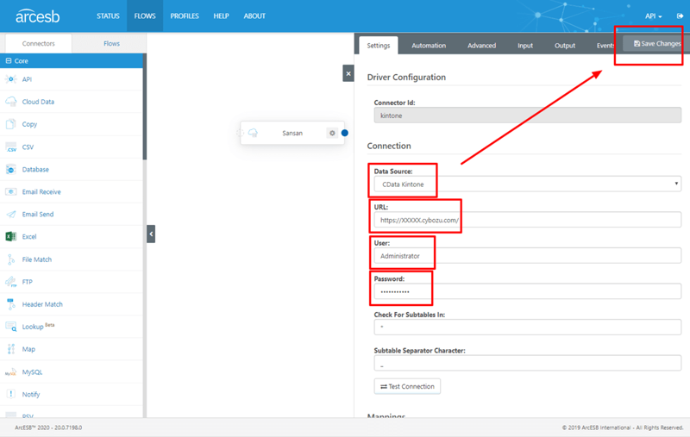Screen dimensions: 690x437
Task: Switch to the Flows tab
Action: click(111, 43)
